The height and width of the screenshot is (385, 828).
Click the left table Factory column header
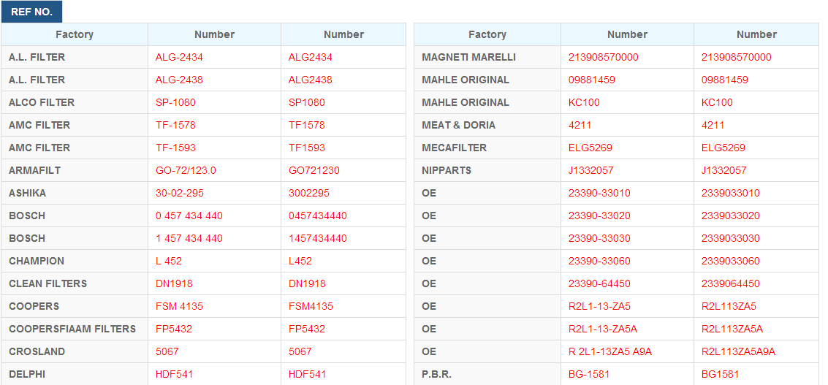75,34
